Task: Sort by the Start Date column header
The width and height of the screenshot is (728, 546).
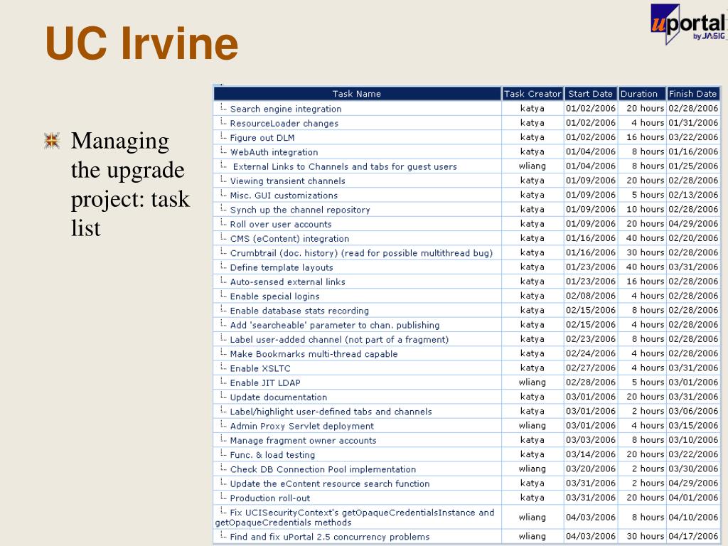Action: (590, 94)
